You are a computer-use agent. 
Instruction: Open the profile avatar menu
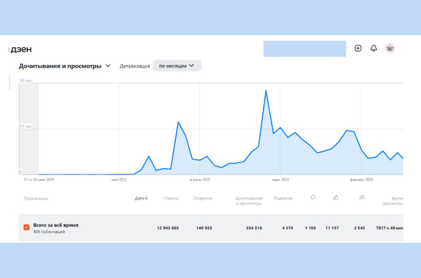[x=389, y=48]
